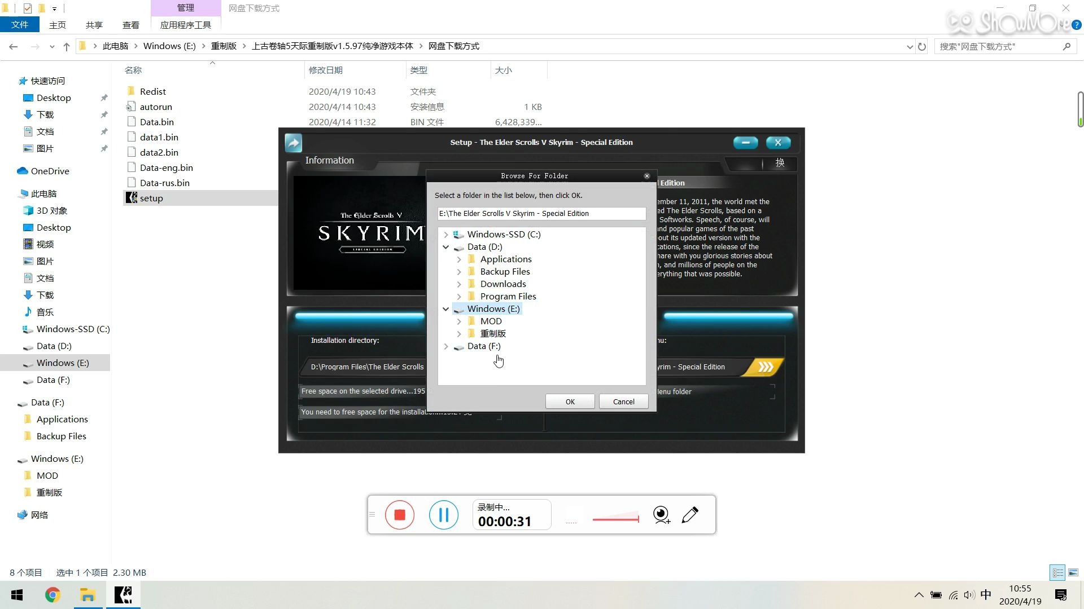Expand Downloads folder in dialog tree

click(x=459, y=284)
